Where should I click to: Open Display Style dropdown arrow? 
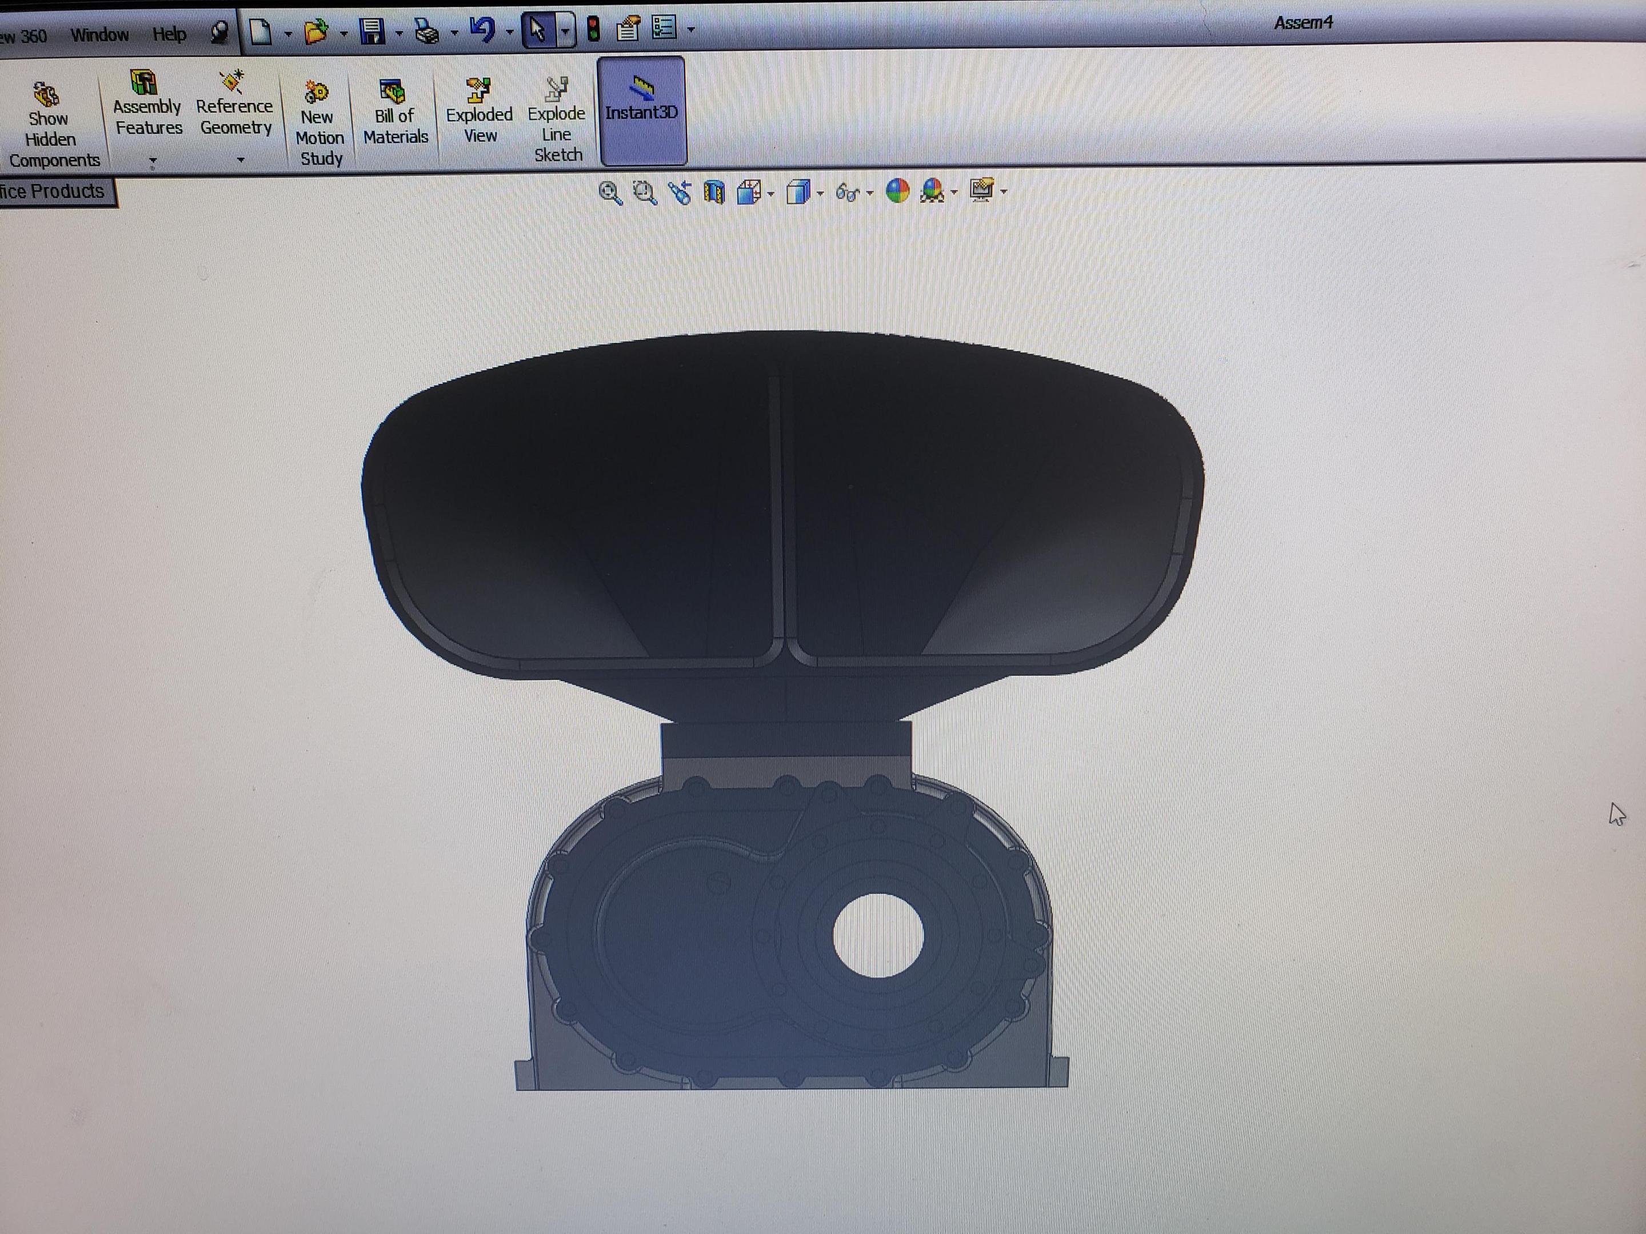click(820, 194)
